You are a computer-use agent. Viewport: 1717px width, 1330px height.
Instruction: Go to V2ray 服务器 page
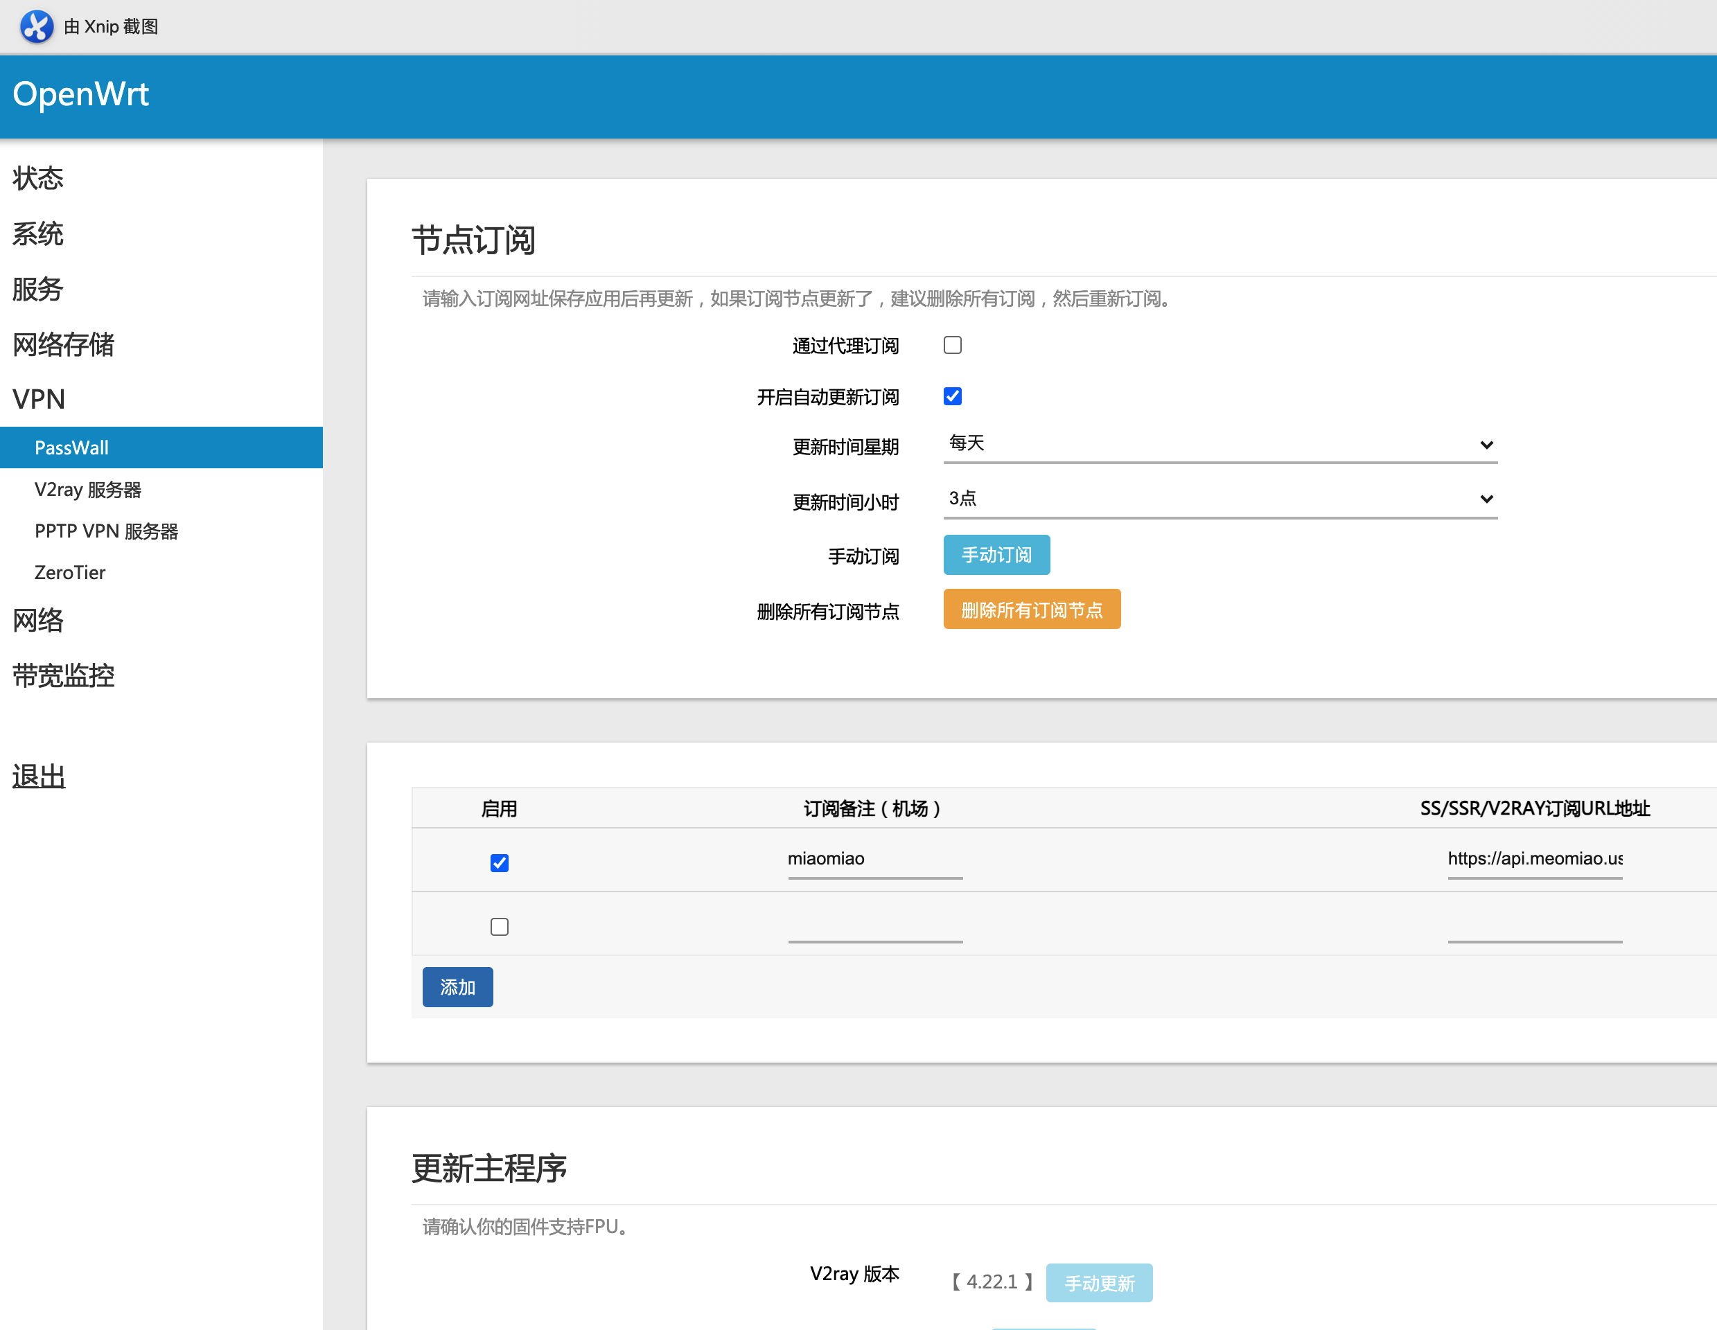point(88,490)
